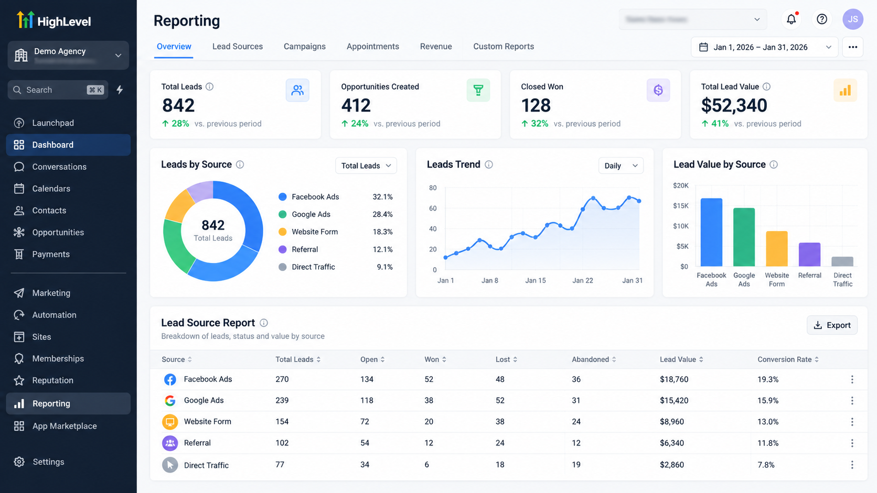This screenshot has height=493, width=877.
Task: Click the Total Lead Value info icon
Action: pyautogui.click(x=766, y=86)
